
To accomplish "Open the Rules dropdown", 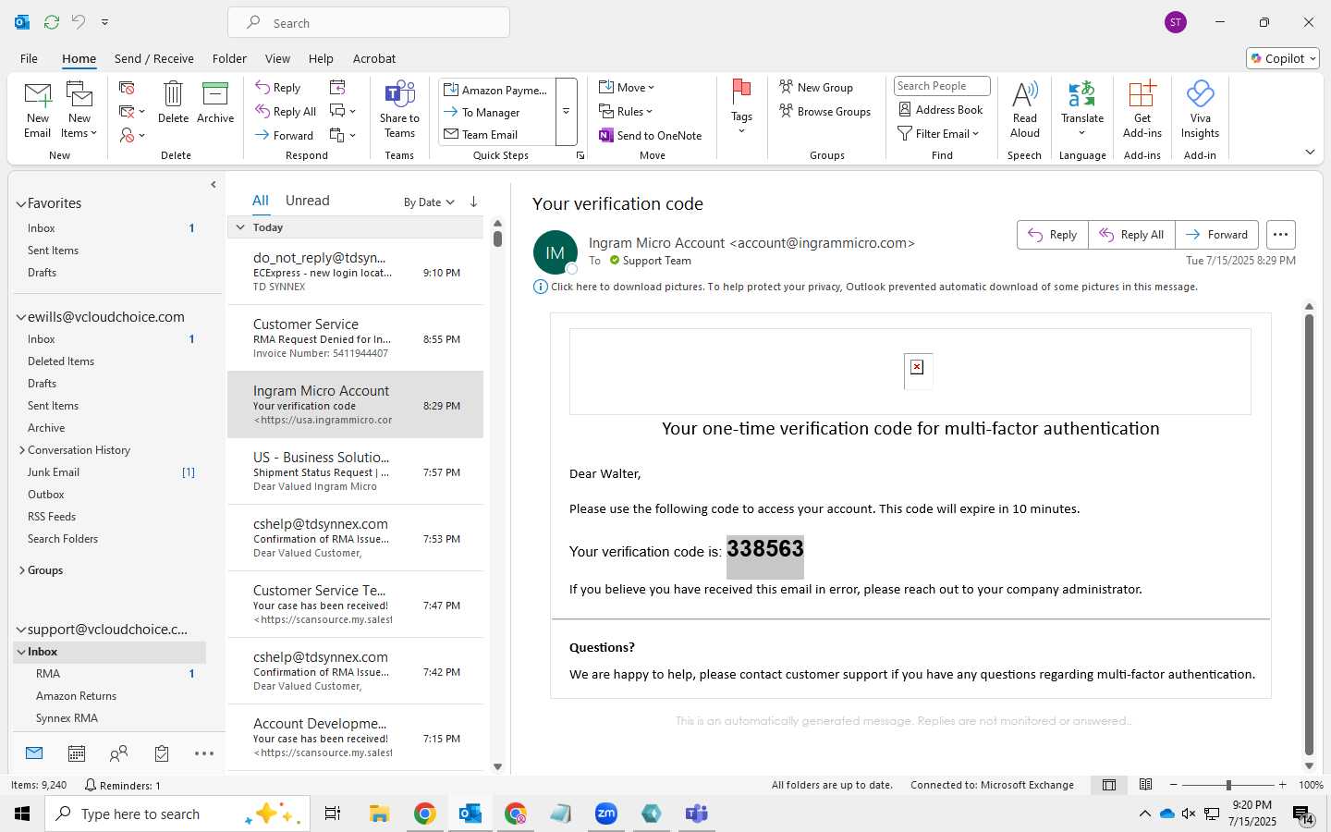I will (626, 111).
